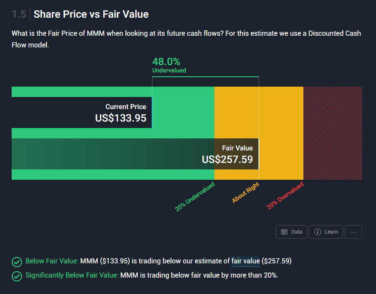Click the Share Price vs Fair Value heading
This screenshot has width=376, height=294.
click(91, 14)
